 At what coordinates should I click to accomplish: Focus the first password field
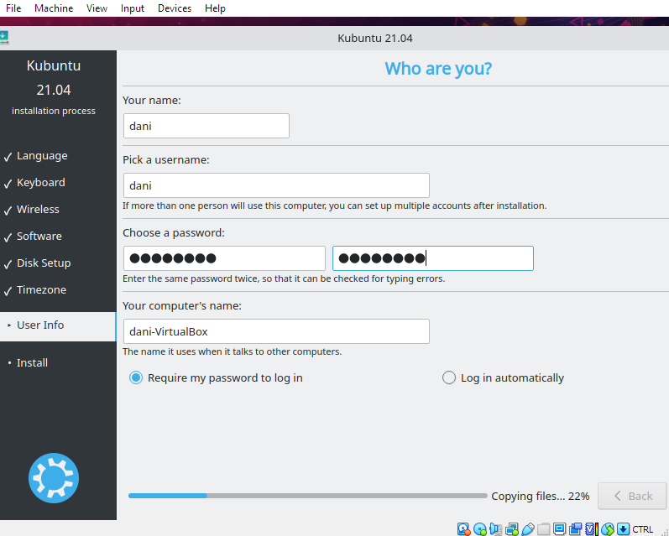pyautogui.click(x=224, y=258)
